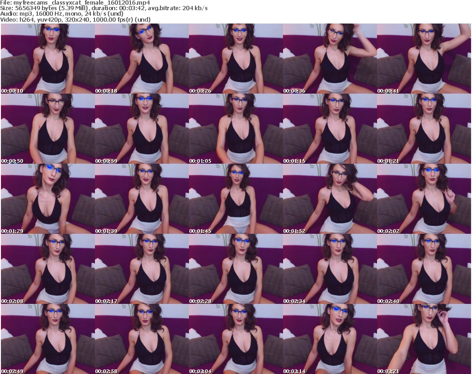Viewport: 472px width, 374px height.
Task: Select the thumbnail frame at 00:01:52
Action: click(330, 199)
